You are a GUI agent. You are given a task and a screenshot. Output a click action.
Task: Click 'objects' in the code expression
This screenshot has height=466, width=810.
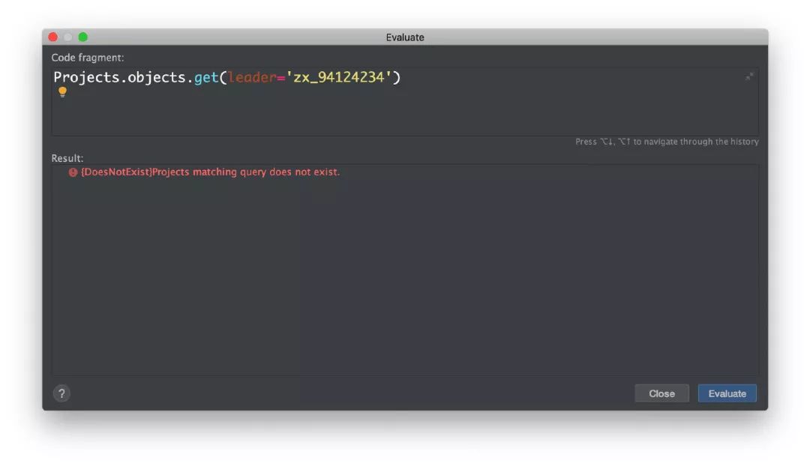[156, 77]
